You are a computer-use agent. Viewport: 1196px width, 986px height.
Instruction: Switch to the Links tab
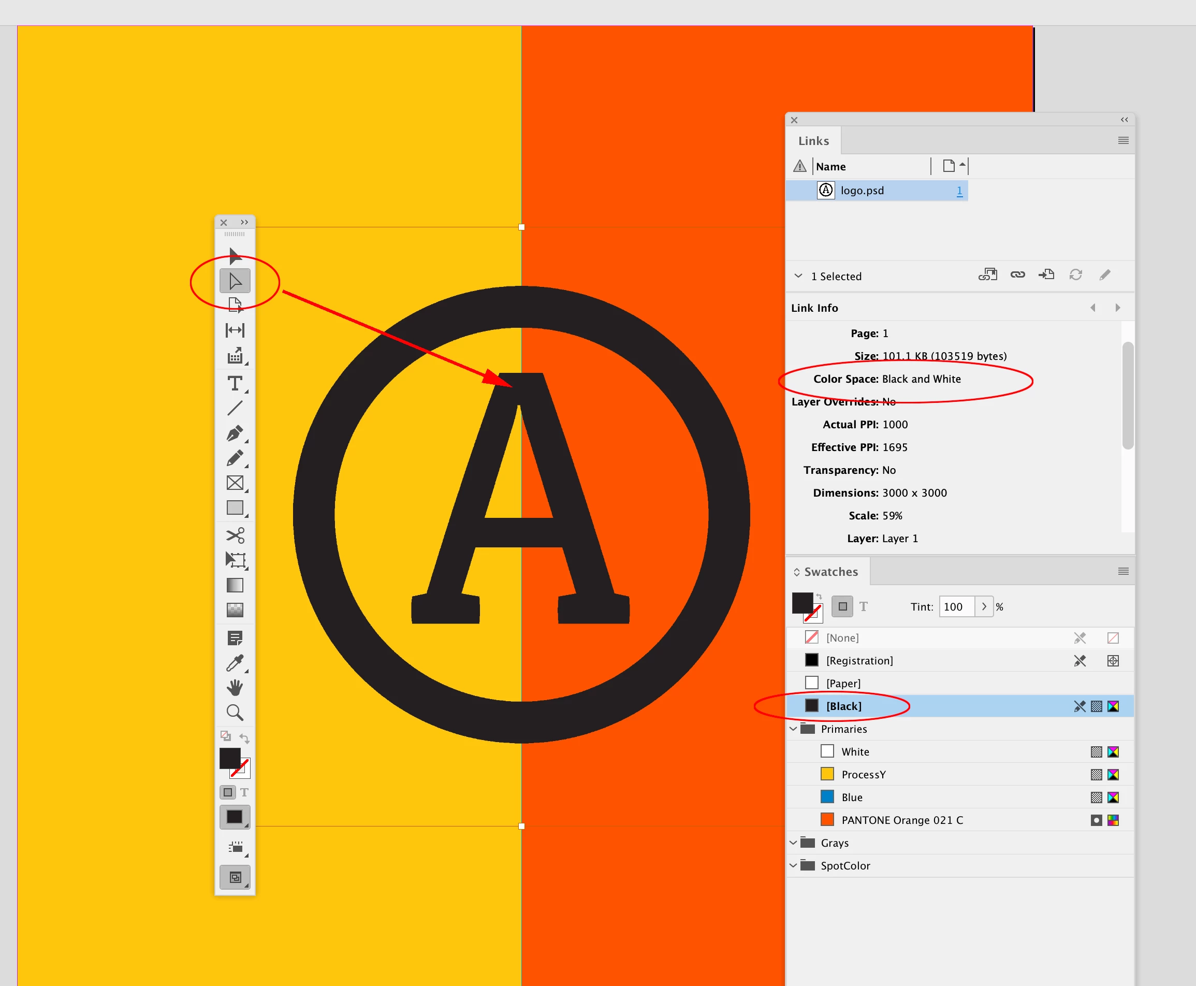pos(813,141)
